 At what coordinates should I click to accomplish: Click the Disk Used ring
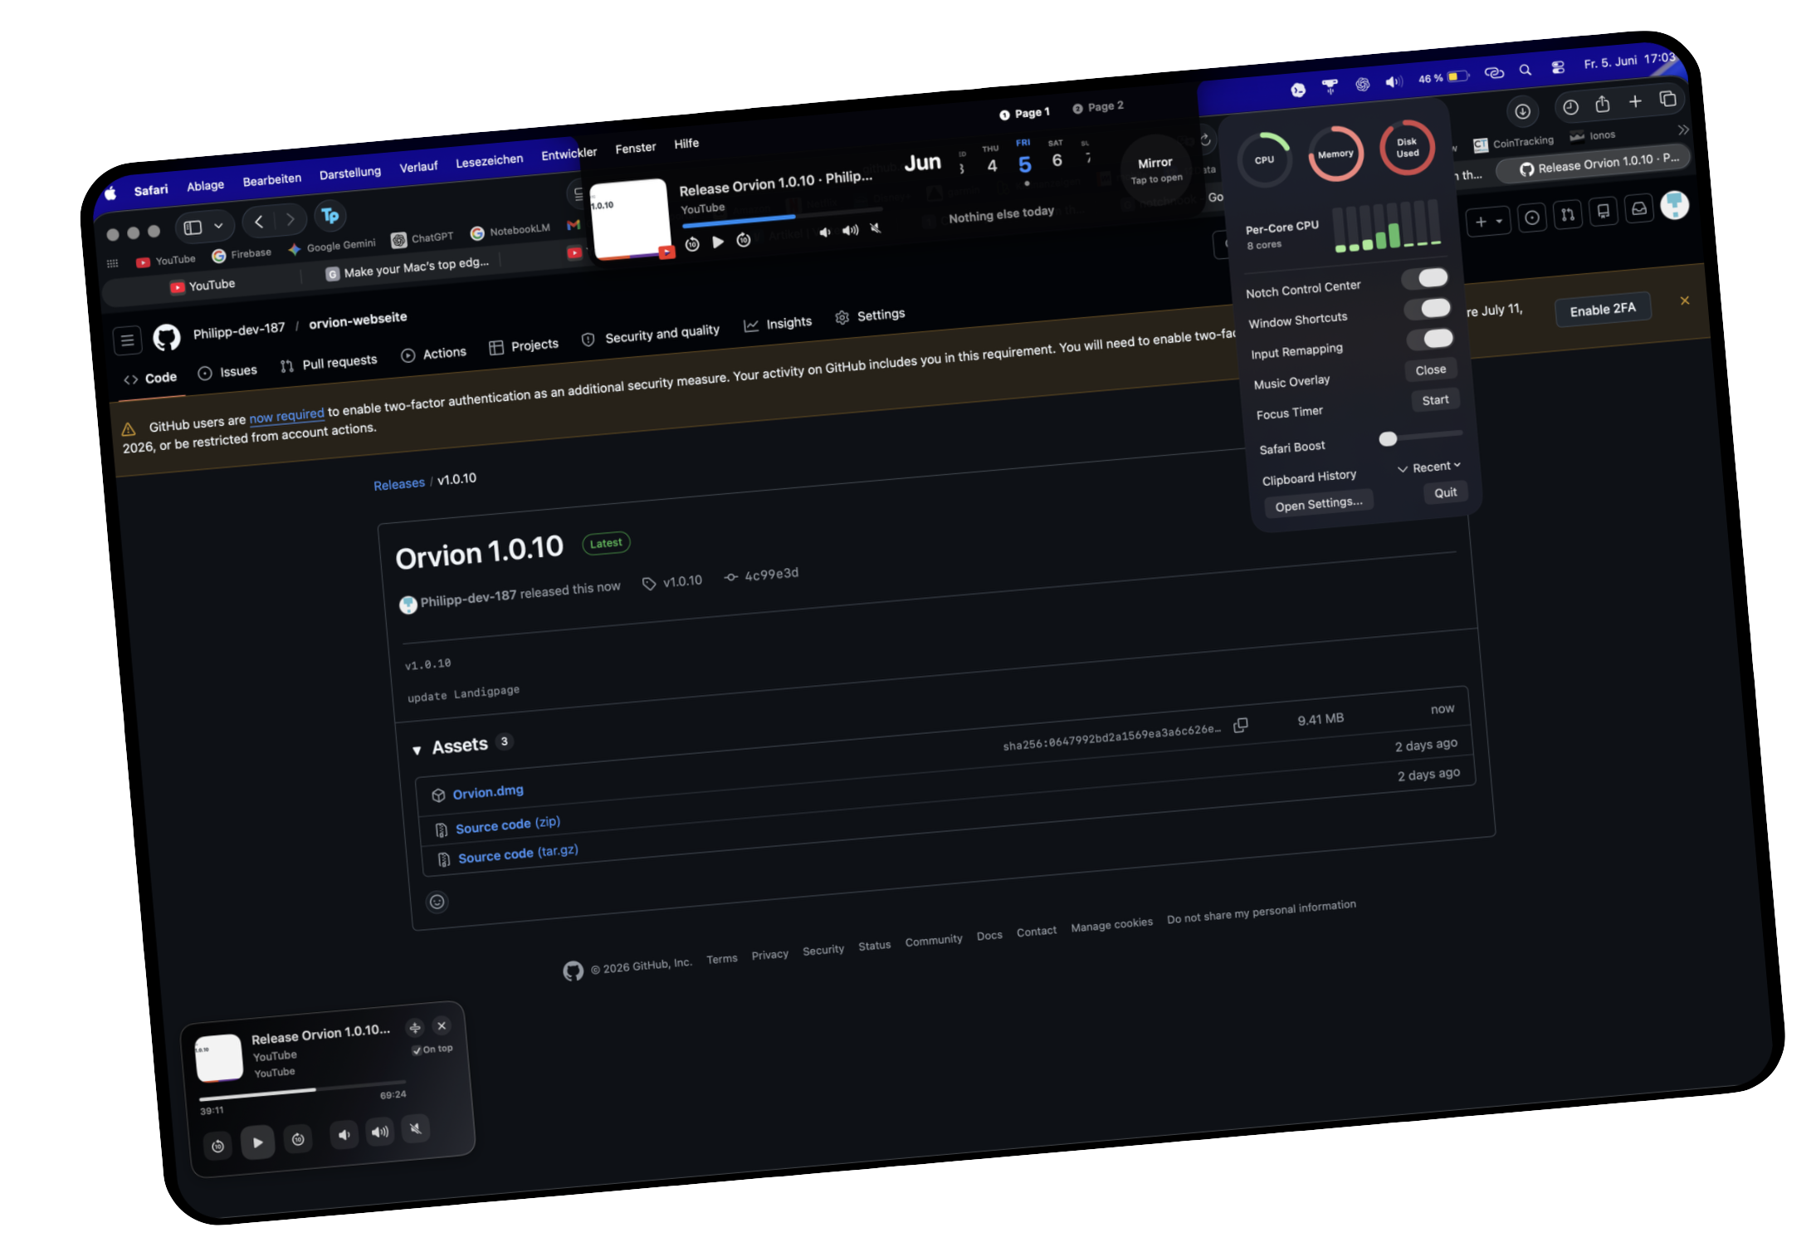pos(1407,148)
